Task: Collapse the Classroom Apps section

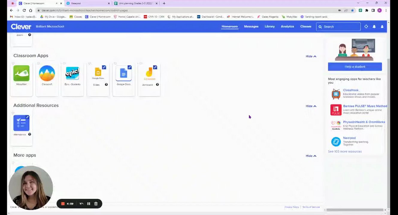Action: 311,56
